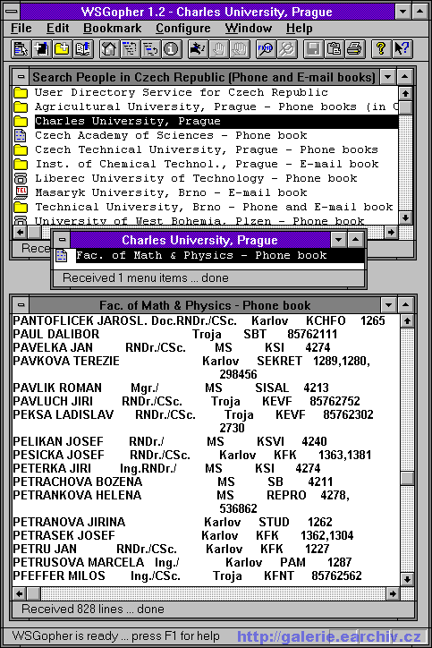Click down arrow of phone book vertical scrollbar

pyautogui.click(x=407, y=579)
